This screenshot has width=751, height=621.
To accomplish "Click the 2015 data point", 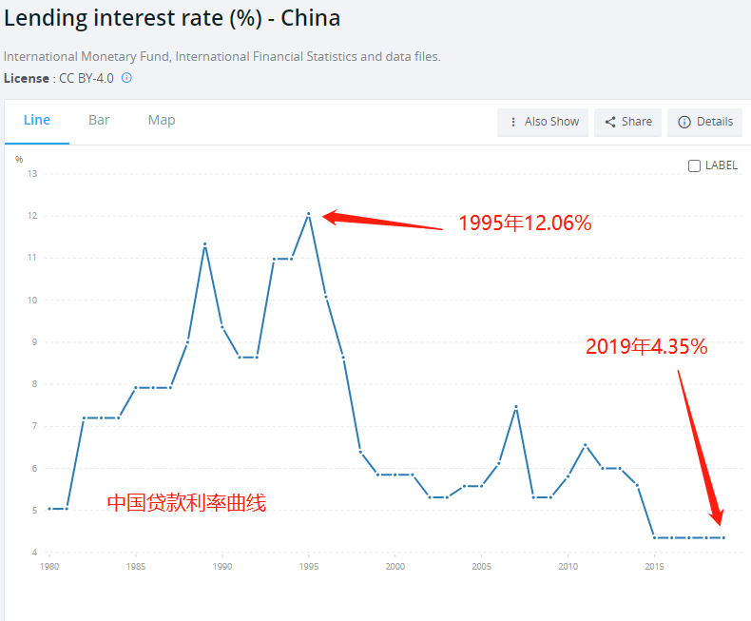I will pyautogui.click(x=654, y=537).
